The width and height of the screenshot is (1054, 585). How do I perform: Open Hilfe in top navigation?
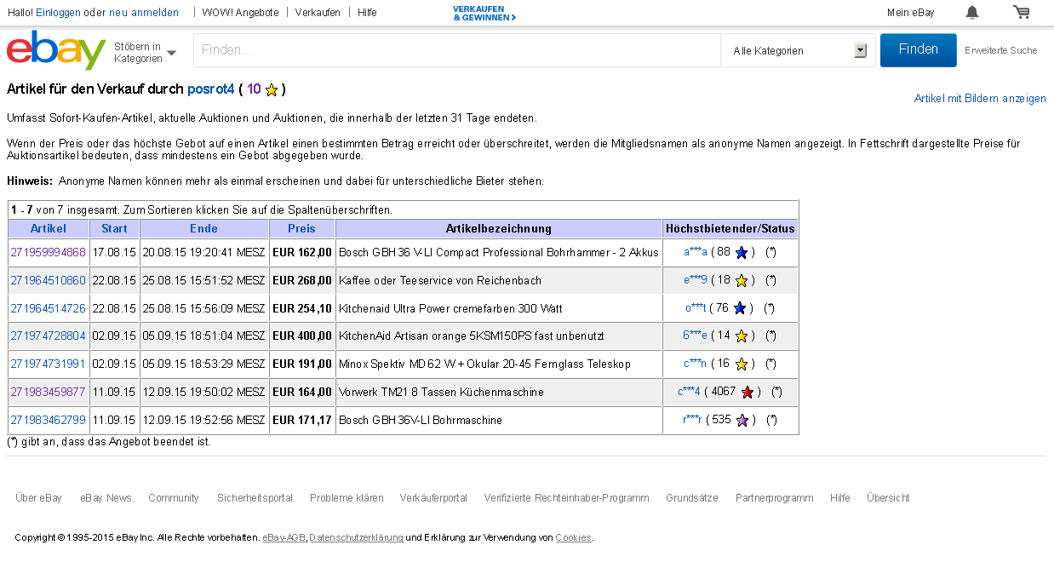367,13
